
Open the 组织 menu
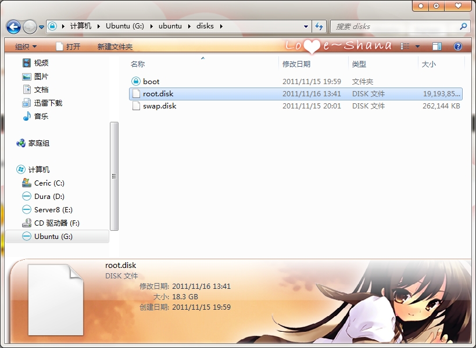click(26, 46)
